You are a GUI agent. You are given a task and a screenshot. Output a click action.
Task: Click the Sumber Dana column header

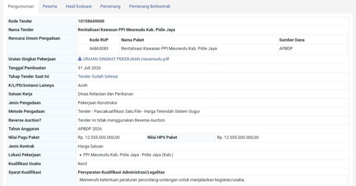coord(292,40)
